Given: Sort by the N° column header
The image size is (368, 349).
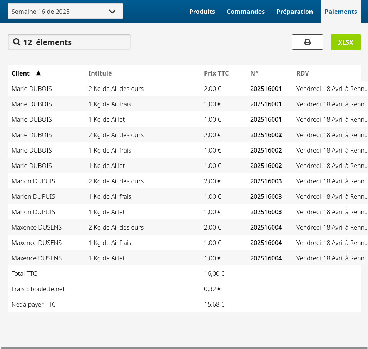Looking at the screenshot, I should (254, 73).
